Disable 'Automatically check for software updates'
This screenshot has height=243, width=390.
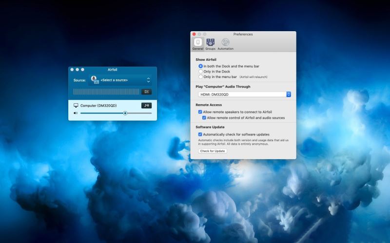pyautogui.click(x=200, y=134)
